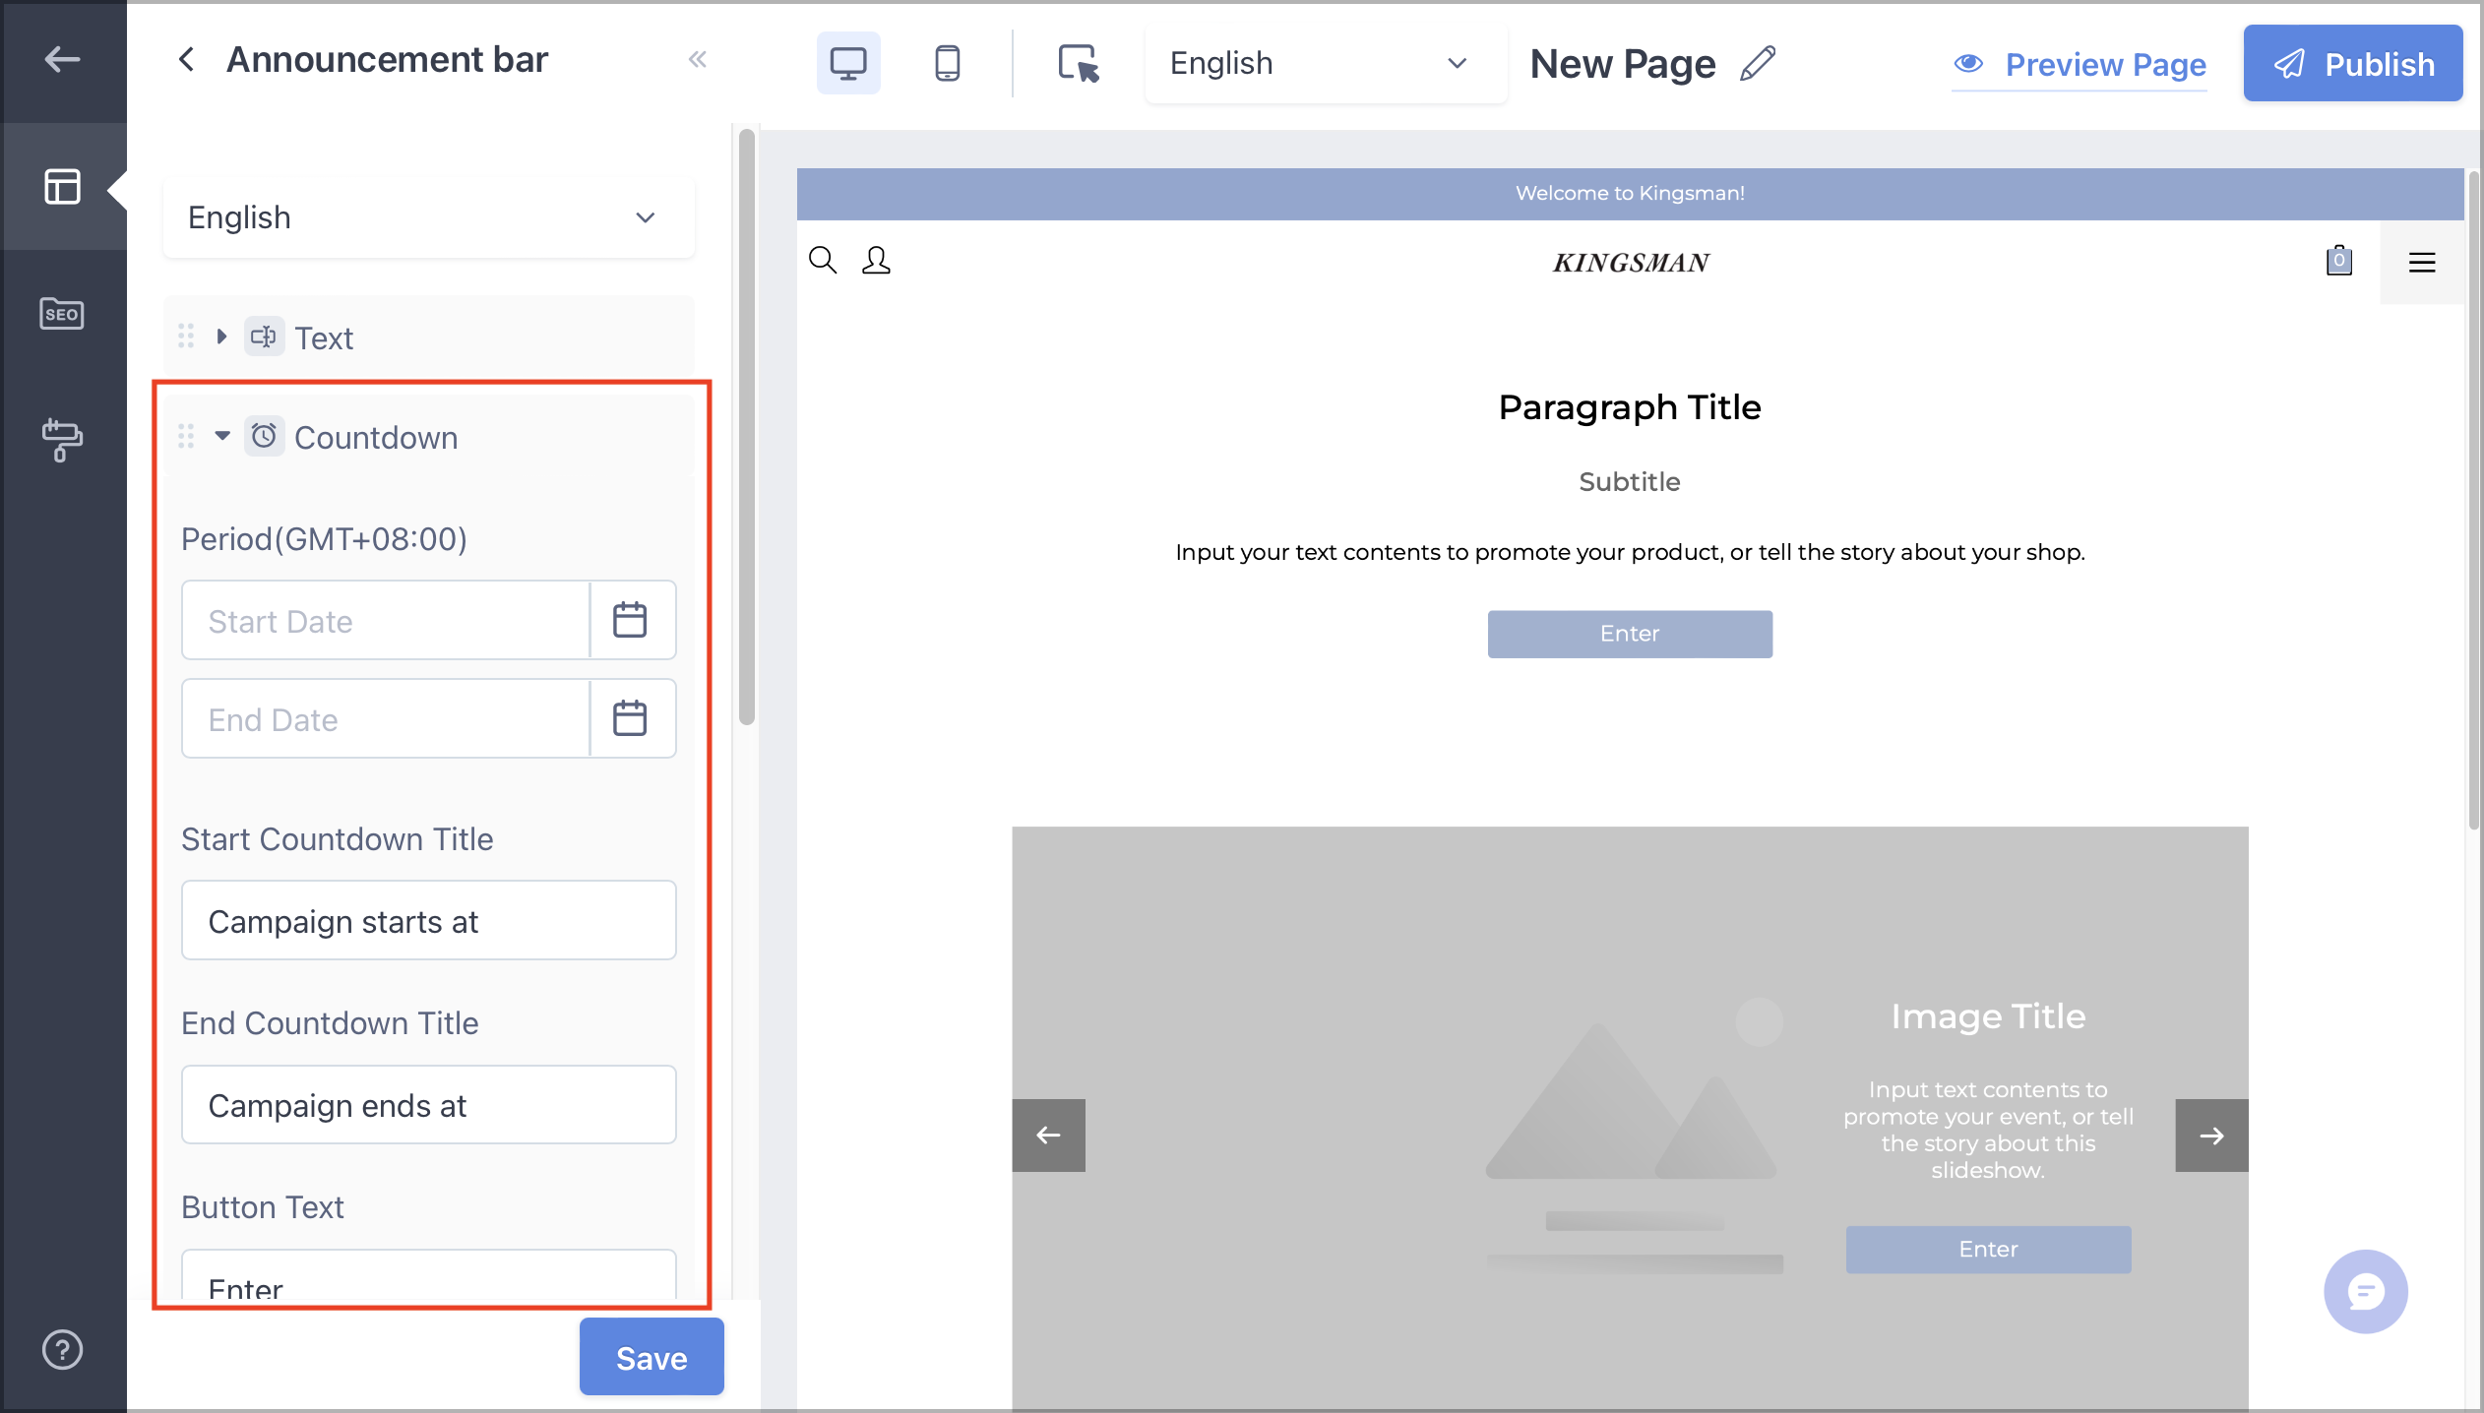Click the Enter button under paragraph text
The image size is (2484, 1413).
pyautogui.click(x=1630, y=634)
